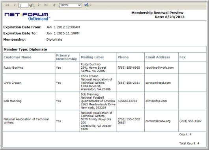This screenshot has width=209, height=150.
Task: Select Bob Manning customer name
Action: pos(13,101)
